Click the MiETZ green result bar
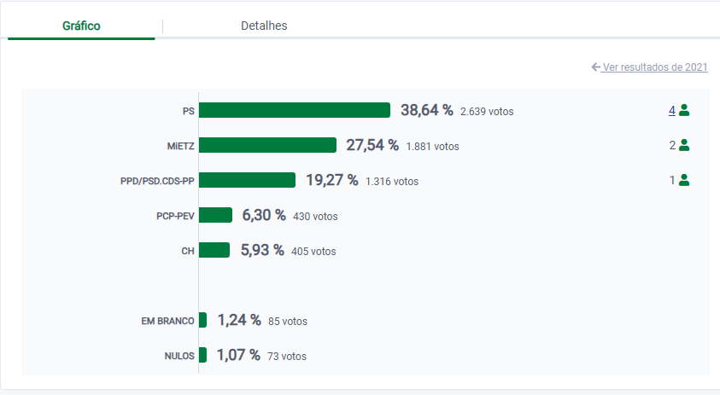This screenshot has width=720, height=395. pos(267,145)
